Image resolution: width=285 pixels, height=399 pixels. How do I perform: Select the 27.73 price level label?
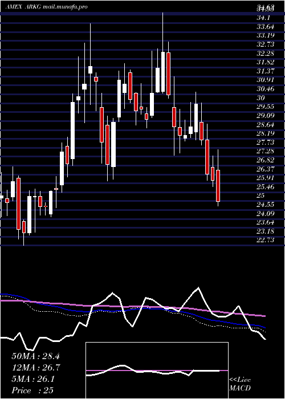coord(266,142)
